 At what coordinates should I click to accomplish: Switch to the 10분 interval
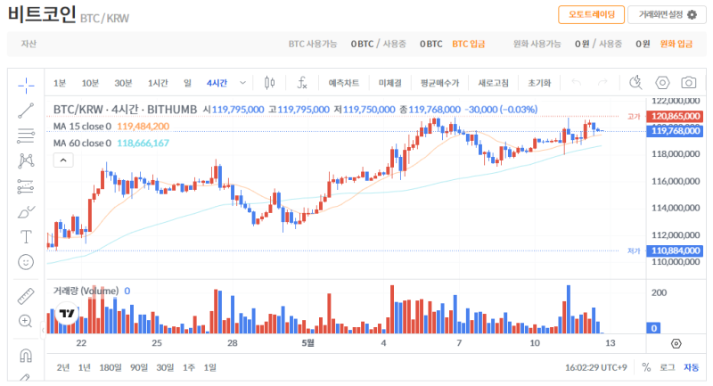click(x=90, y=83)
